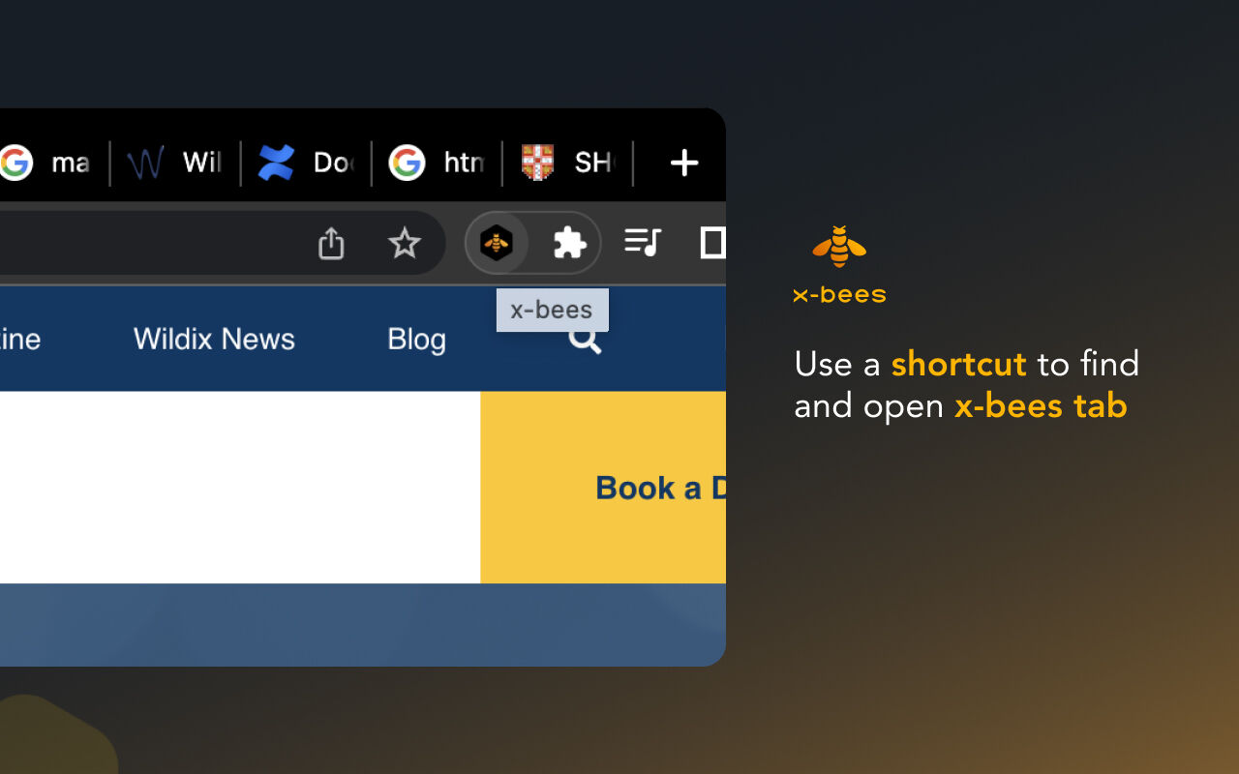Viewport: 1239px width, 774px height.
Task: Click the x-bees tooltip label
Action: point(552,310)
